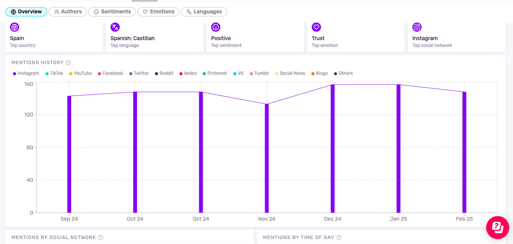Screen dimensions: 513x244
Task: Click help icon beside Mentions by Time of Day
Action: pos(339,238)
